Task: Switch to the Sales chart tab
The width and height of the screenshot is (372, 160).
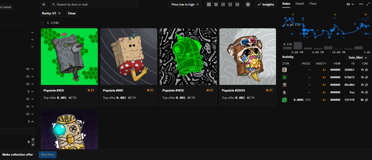Action: point(286,4)
